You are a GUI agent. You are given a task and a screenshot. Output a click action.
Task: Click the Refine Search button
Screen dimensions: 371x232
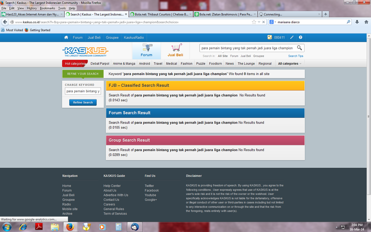pos(83,102)
